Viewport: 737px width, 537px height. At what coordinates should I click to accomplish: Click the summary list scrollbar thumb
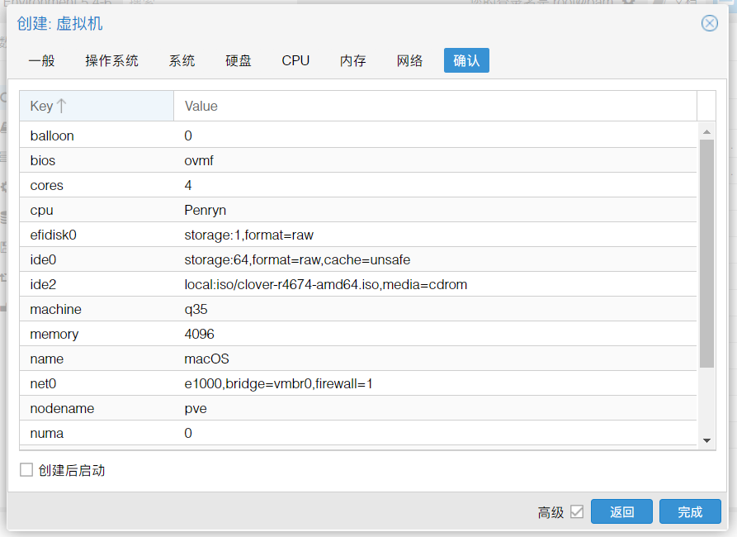(x=706, y=252)
